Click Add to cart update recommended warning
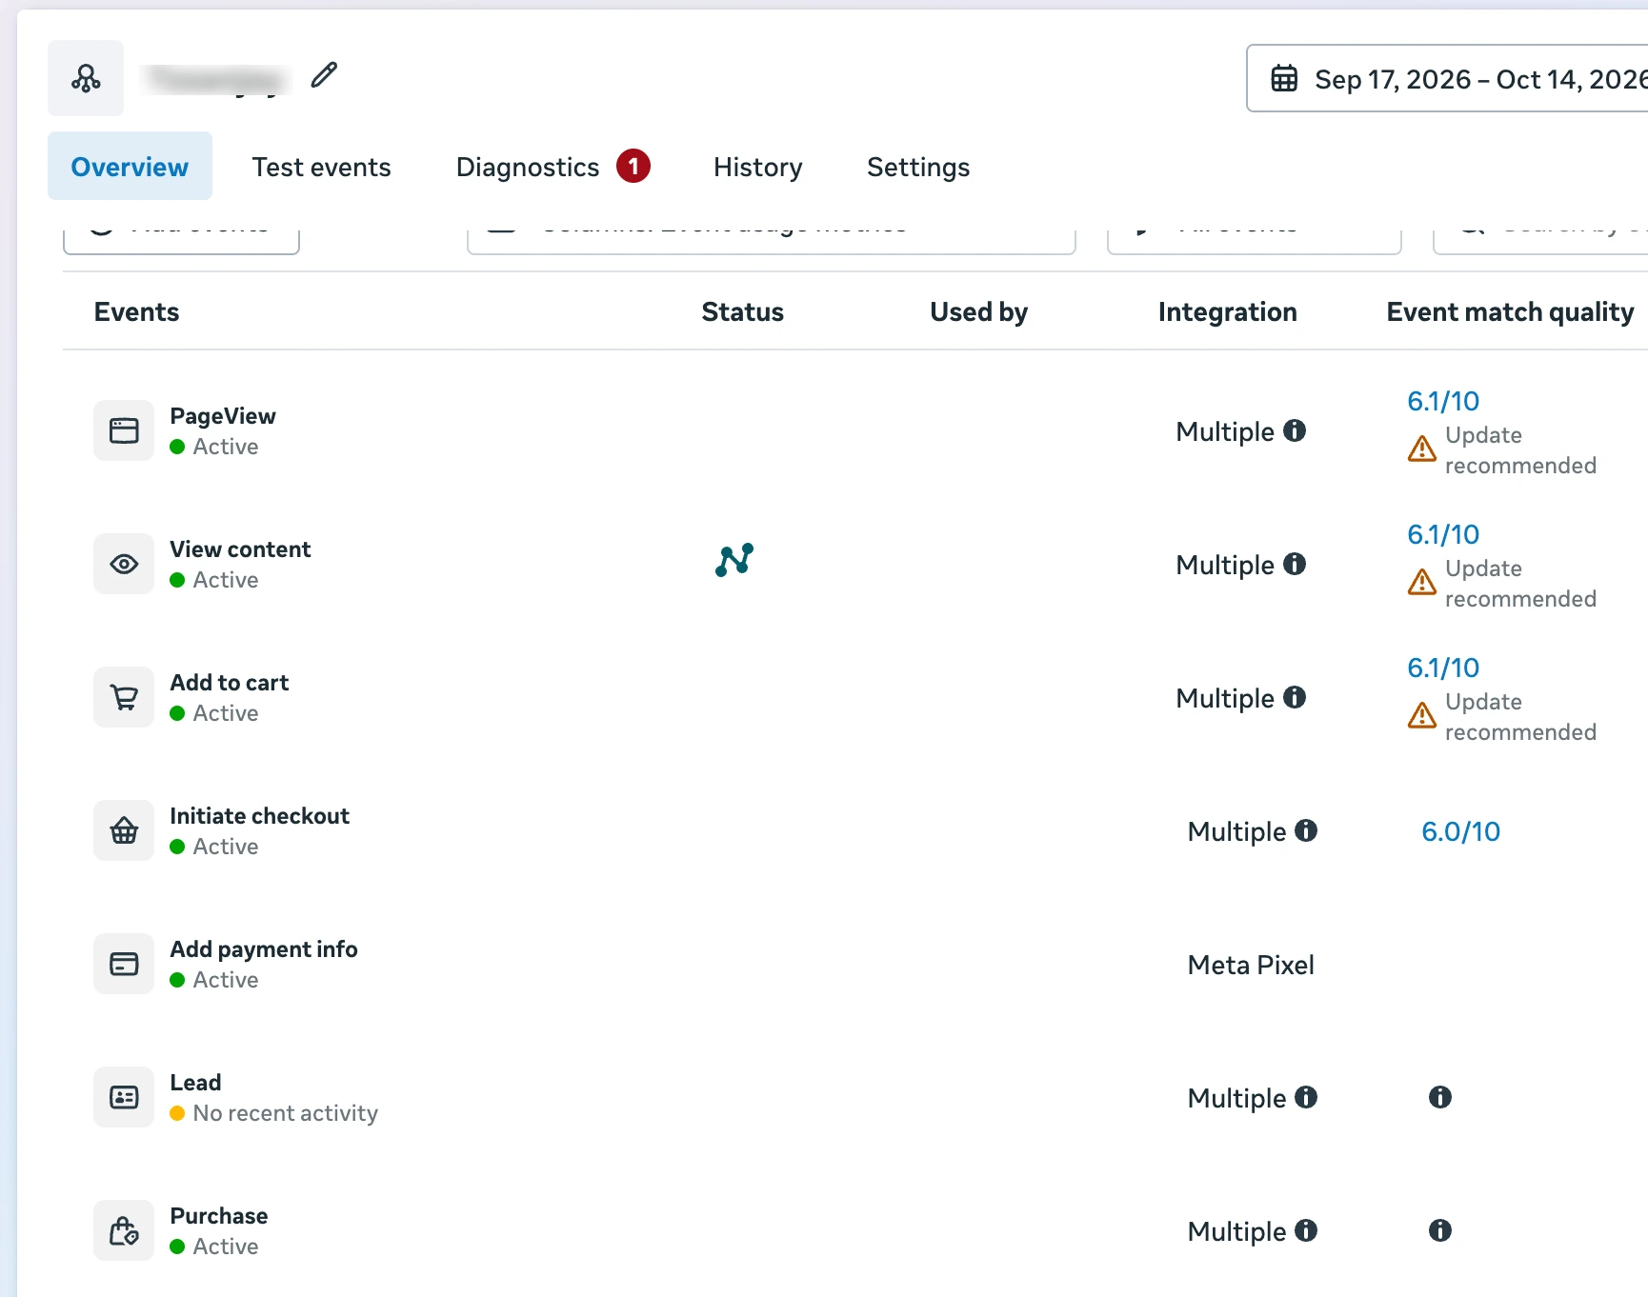The image size is (1648, 1297). (1422, 715)
